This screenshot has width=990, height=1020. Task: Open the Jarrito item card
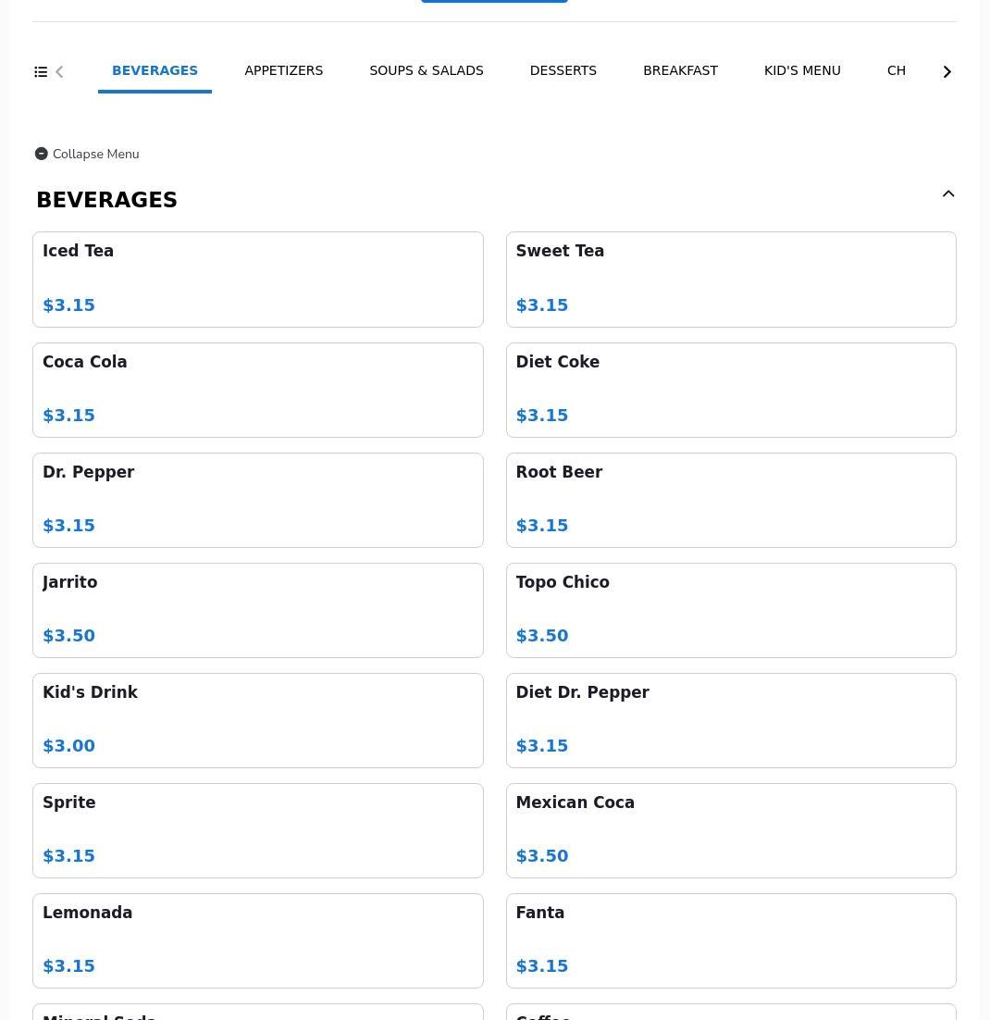(x=258, y=610)
